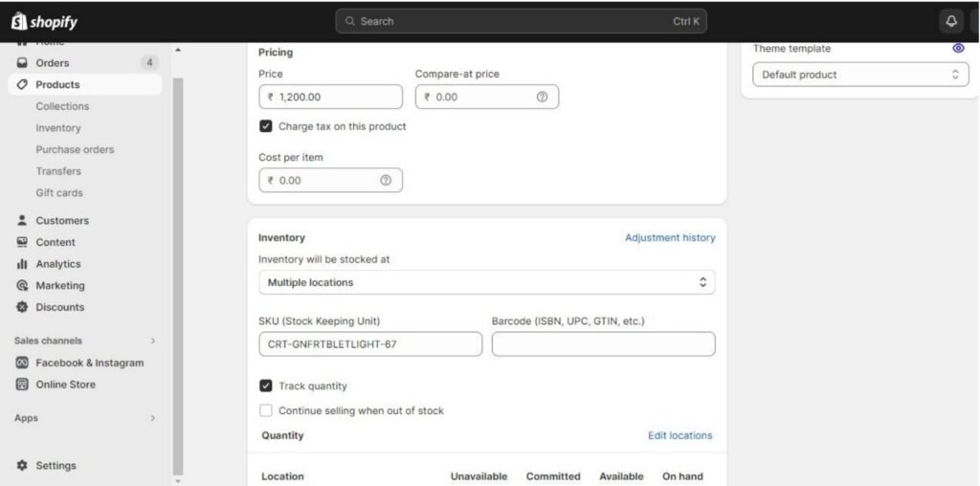Open the notifications bell icon

coord(951,21)
